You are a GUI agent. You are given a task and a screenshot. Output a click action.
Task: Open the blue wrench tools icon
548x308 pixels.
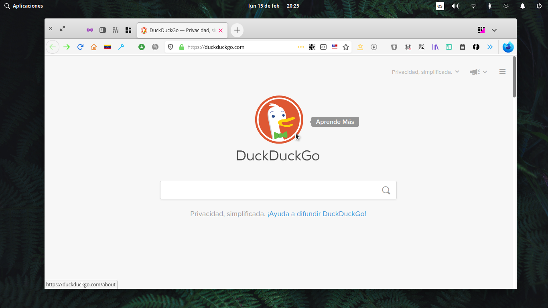tap(121, 47)
